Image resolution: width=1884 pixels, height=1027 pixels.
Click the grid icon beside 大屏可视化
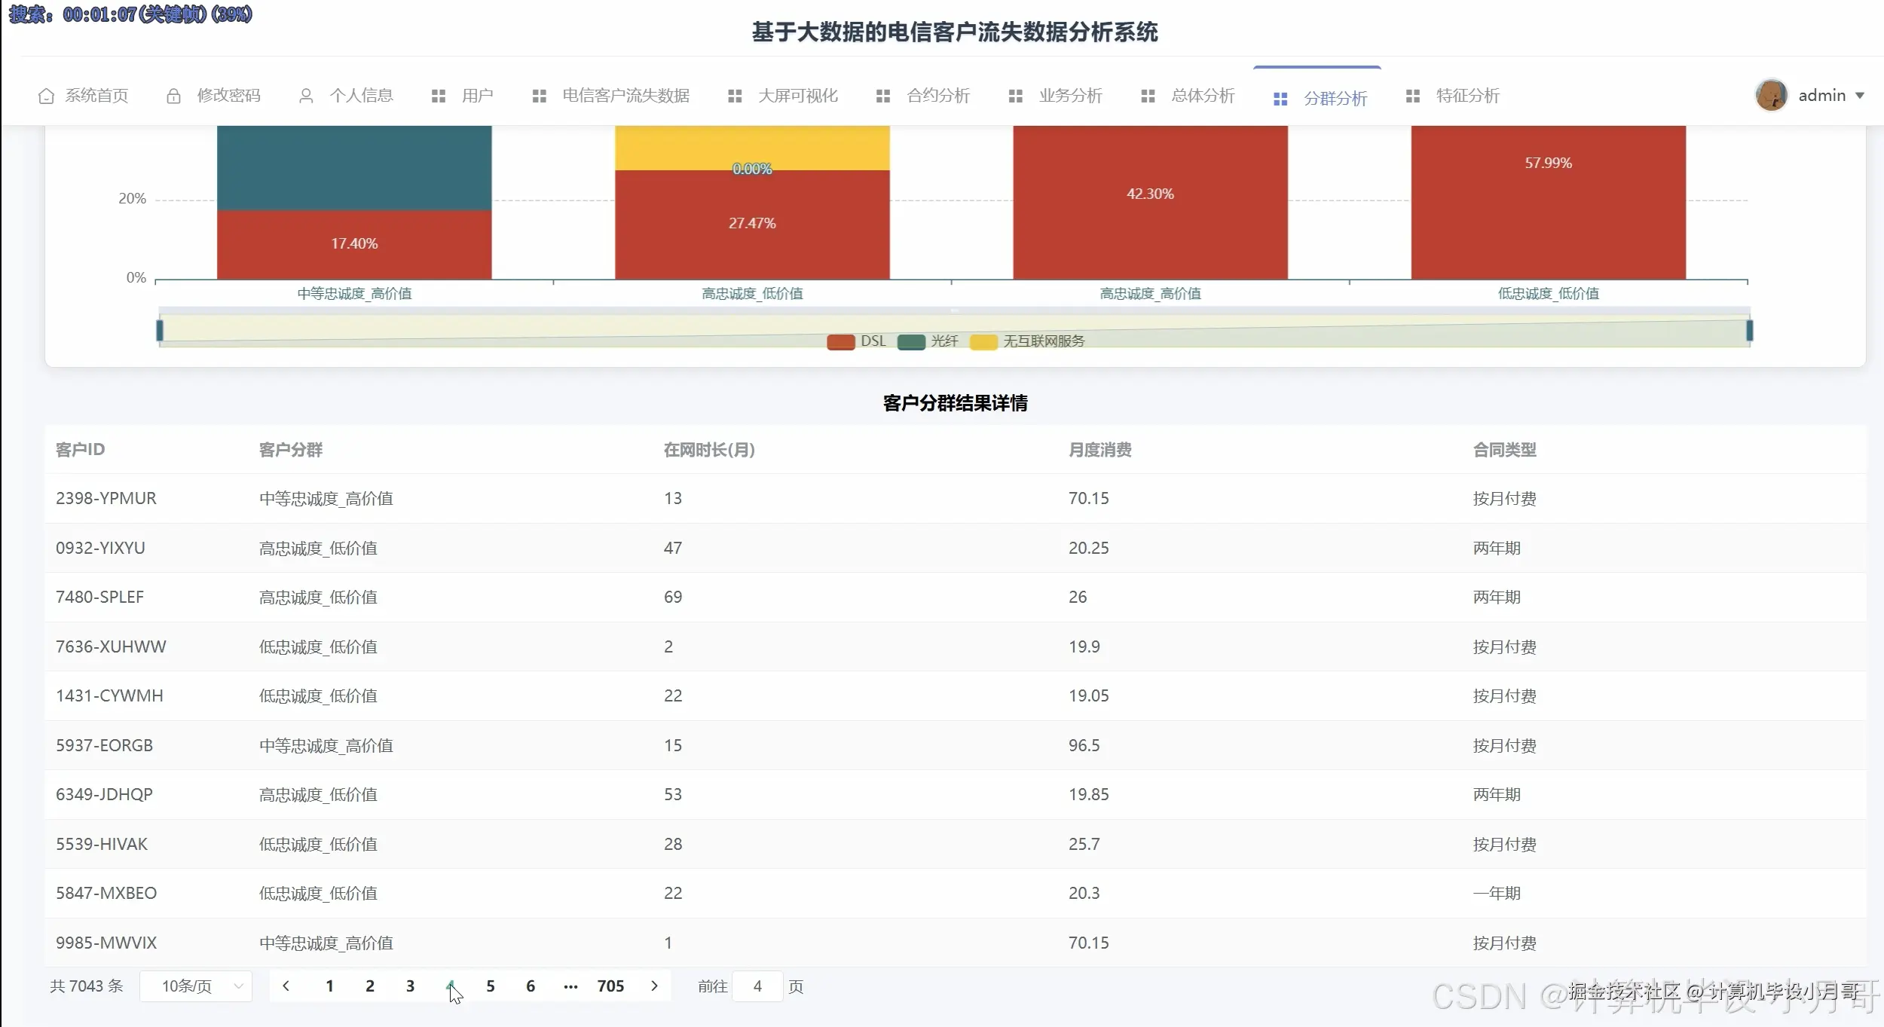pos(735,96)
